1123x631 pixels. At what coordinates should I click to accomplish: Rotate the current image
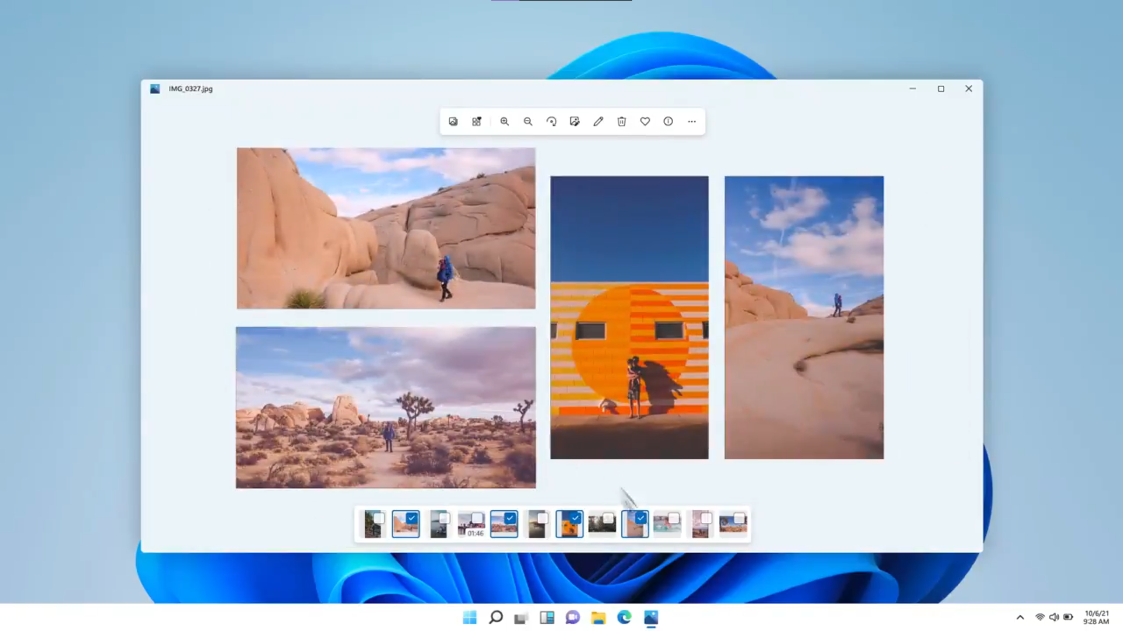pos(551,122)
